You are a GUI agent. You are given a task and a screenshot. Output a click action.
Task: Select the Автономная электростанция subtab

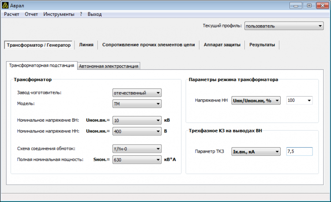pos(109,66)
